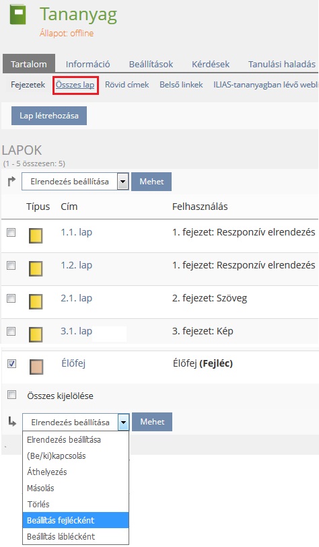
Task: Check the checkbox for 1.1. lap
Action: [11, 232]
